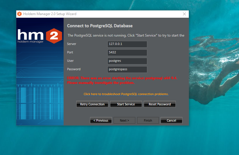Click the PostgreSQL service not running message
This screenshot has height=155, width=239.
click(x=126, y=35)
